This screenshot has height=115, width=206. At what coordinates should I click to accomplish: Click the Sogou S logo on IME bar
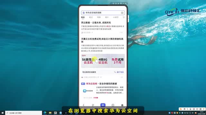click(x=181, y=109)
